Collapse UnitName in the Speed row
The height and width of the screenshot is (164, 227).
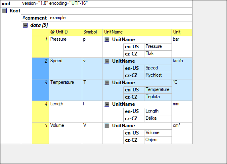107,61
